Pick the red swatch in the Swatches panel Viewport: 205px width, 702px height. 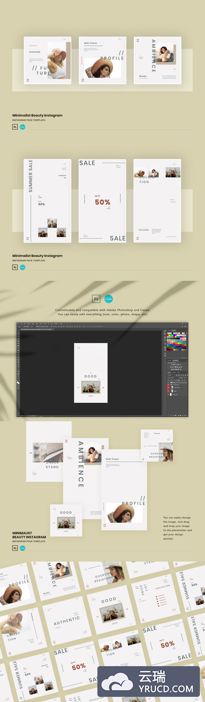pos(168,335)
